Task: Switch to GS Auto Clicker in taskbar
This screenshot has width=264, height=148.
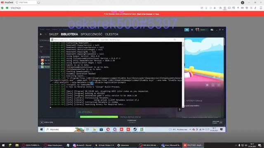Action: point(104,145)
